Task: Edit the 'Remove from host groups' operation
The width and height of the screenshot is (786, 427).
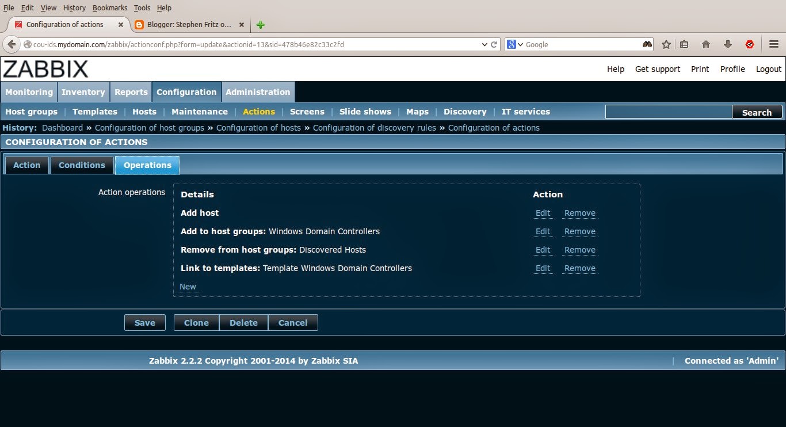Action: (543, 250)
